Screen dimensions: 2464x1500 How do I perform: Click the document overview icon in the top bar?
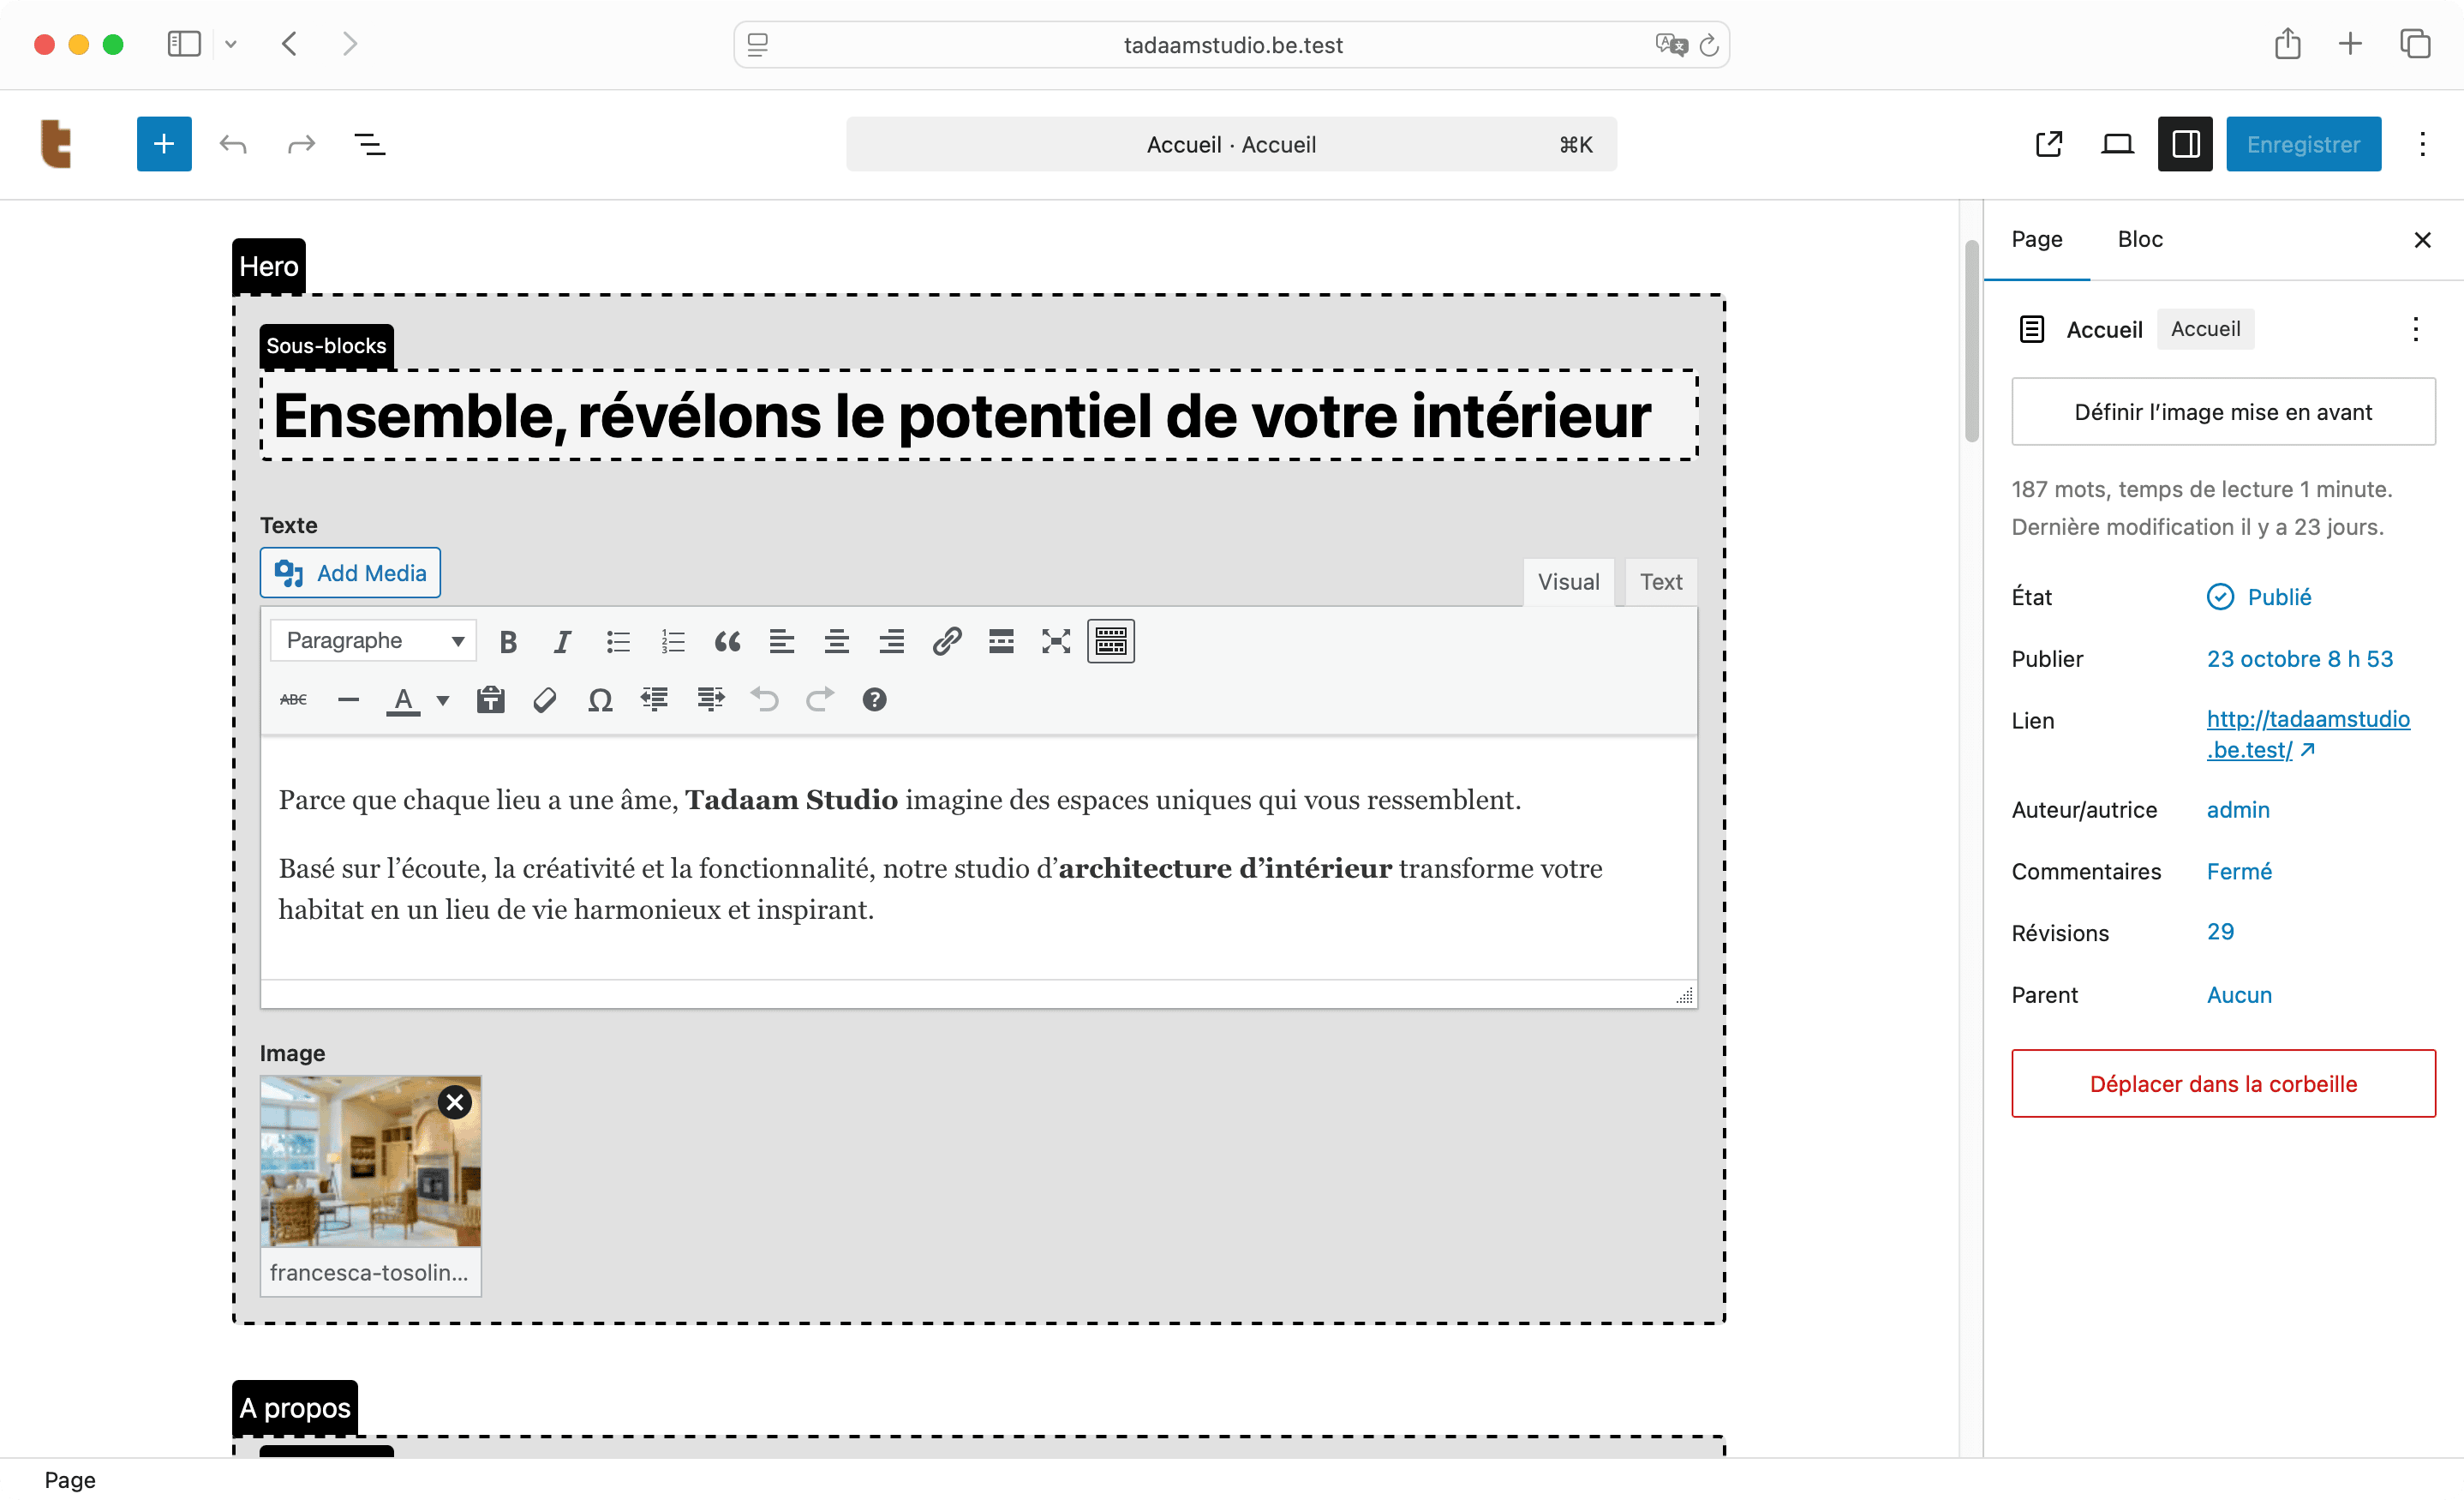coord(369,143)
